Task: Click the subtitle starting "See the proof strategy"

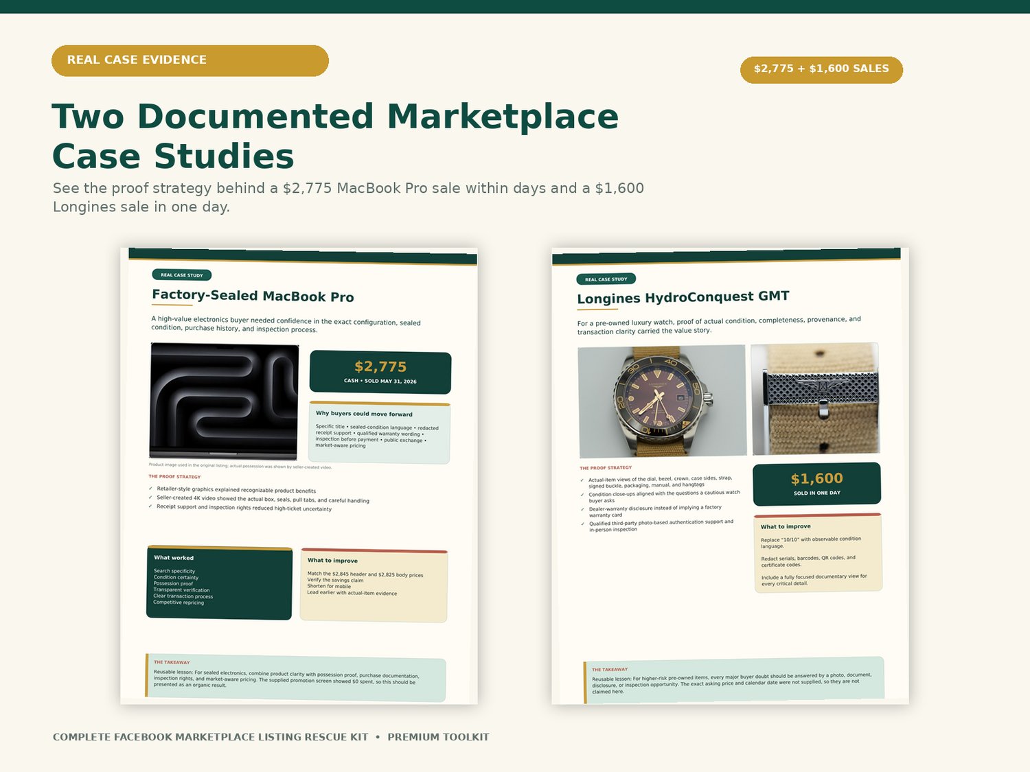Action: click(348, 198)
